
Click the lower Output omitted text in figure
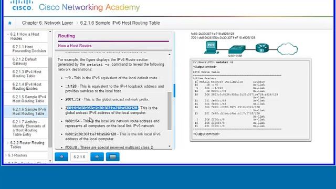(206, 134)
